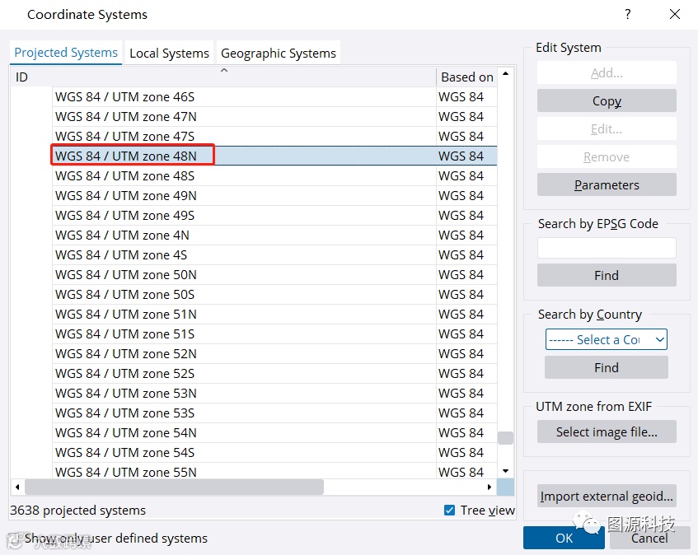Click the help question mark button
The image size is (698, 555).
[x=628, y=14]
